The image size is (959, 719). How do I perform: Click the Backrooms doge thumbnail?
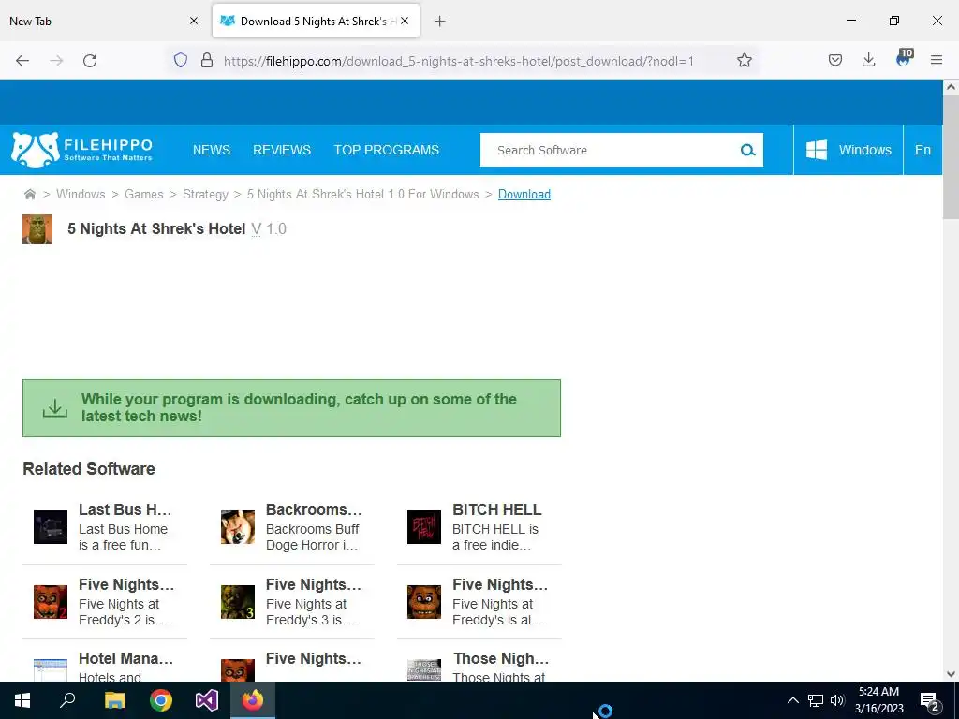[x=238, y=527]
